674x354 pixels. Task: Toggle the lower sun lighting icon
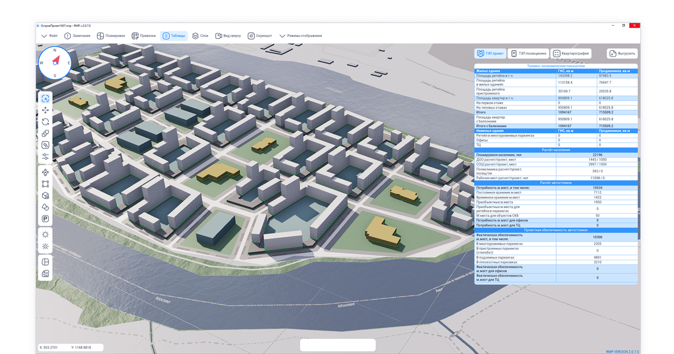(45, 246)
